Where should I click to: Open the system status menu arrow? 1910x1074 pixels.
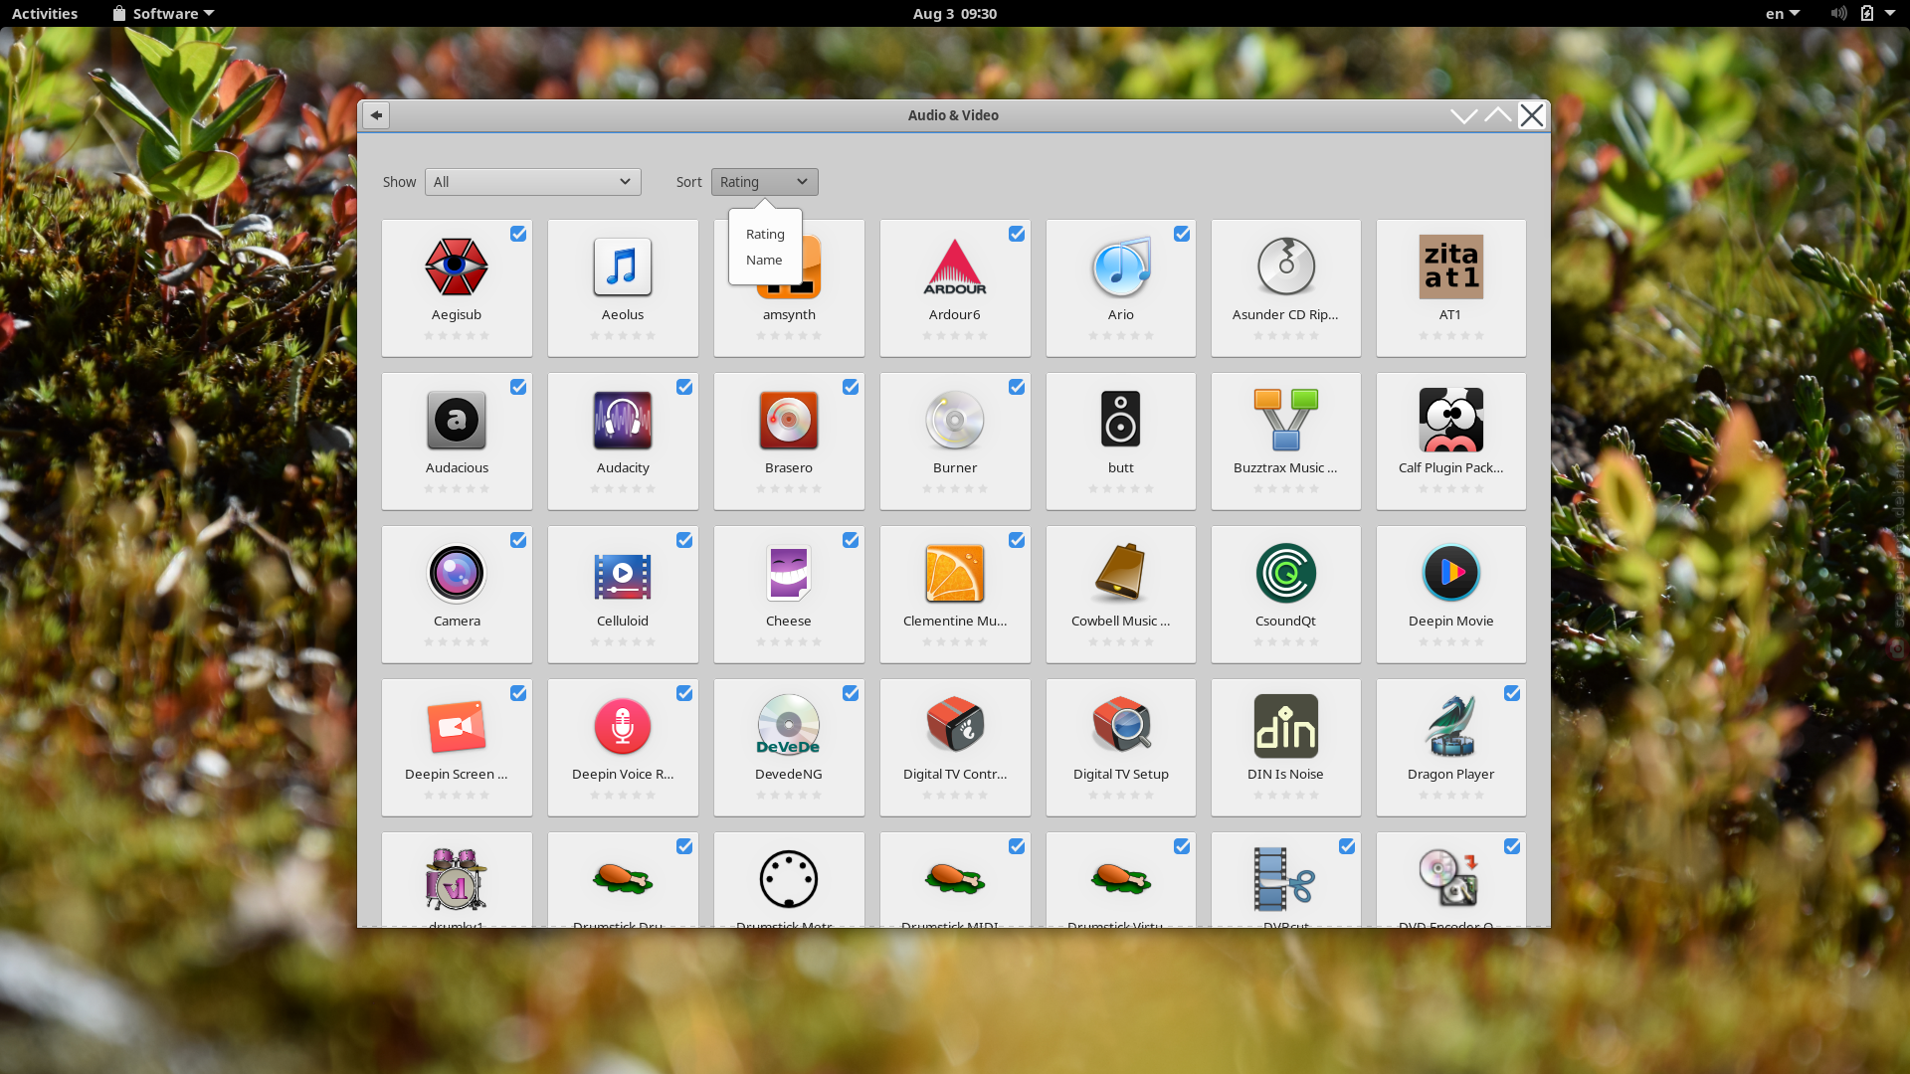click(1890, 13)
